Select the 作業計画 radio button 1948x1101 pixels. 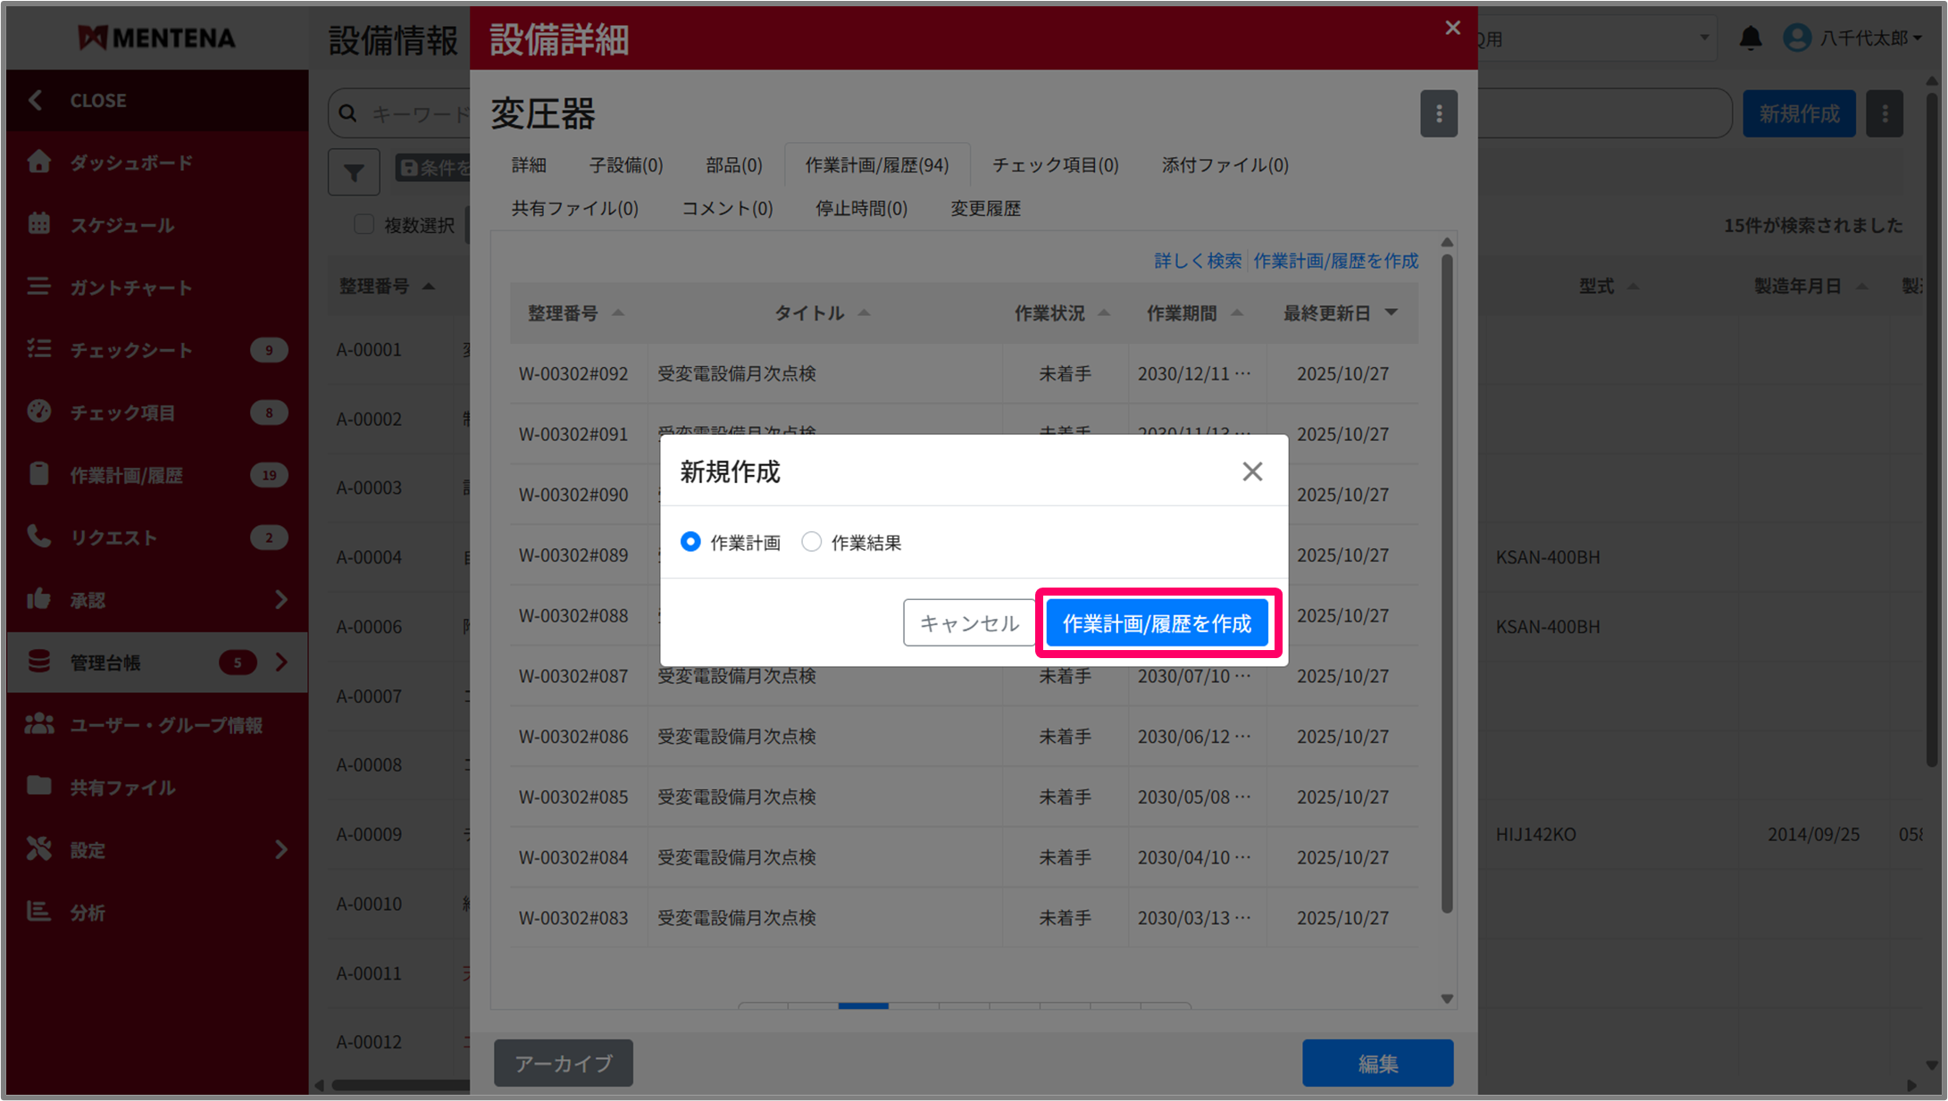(x=690, y=542)
